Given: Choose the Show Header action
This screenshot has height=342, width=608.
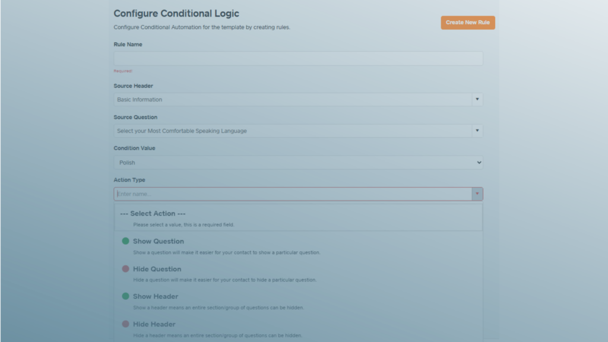Looking at the screenshot, I should 156,296.
